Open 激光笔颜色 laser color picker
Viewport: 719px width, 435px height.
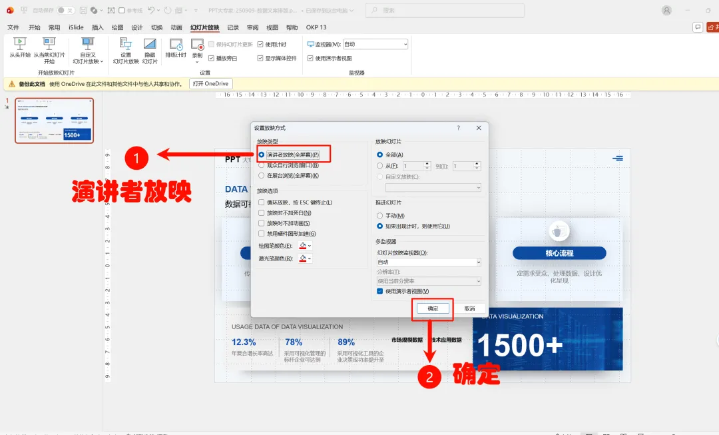pos(305,258)
